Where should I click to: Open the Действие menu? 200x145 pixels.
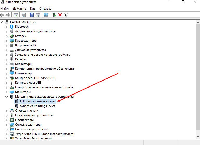coord(19,9)
